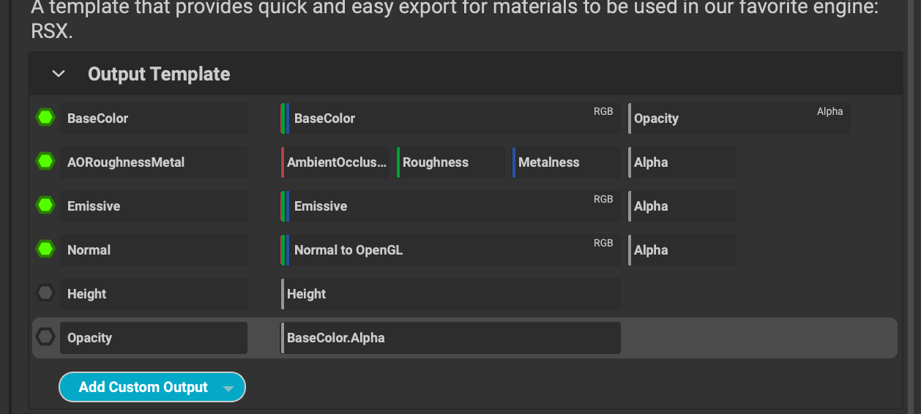Select the AmbientOcclusion red channel slot
The height and width of the screenshot is (414, 921).
pos(335,162)
